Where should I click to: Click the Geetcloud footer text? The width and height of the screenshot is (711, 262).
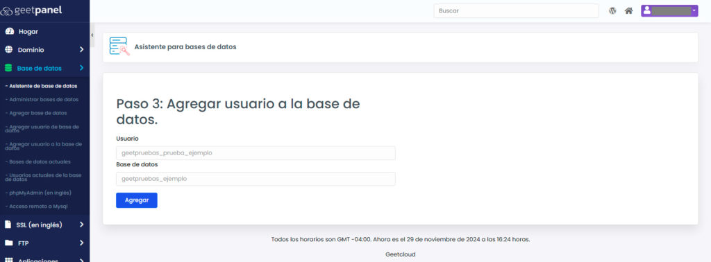coord(401,254)
